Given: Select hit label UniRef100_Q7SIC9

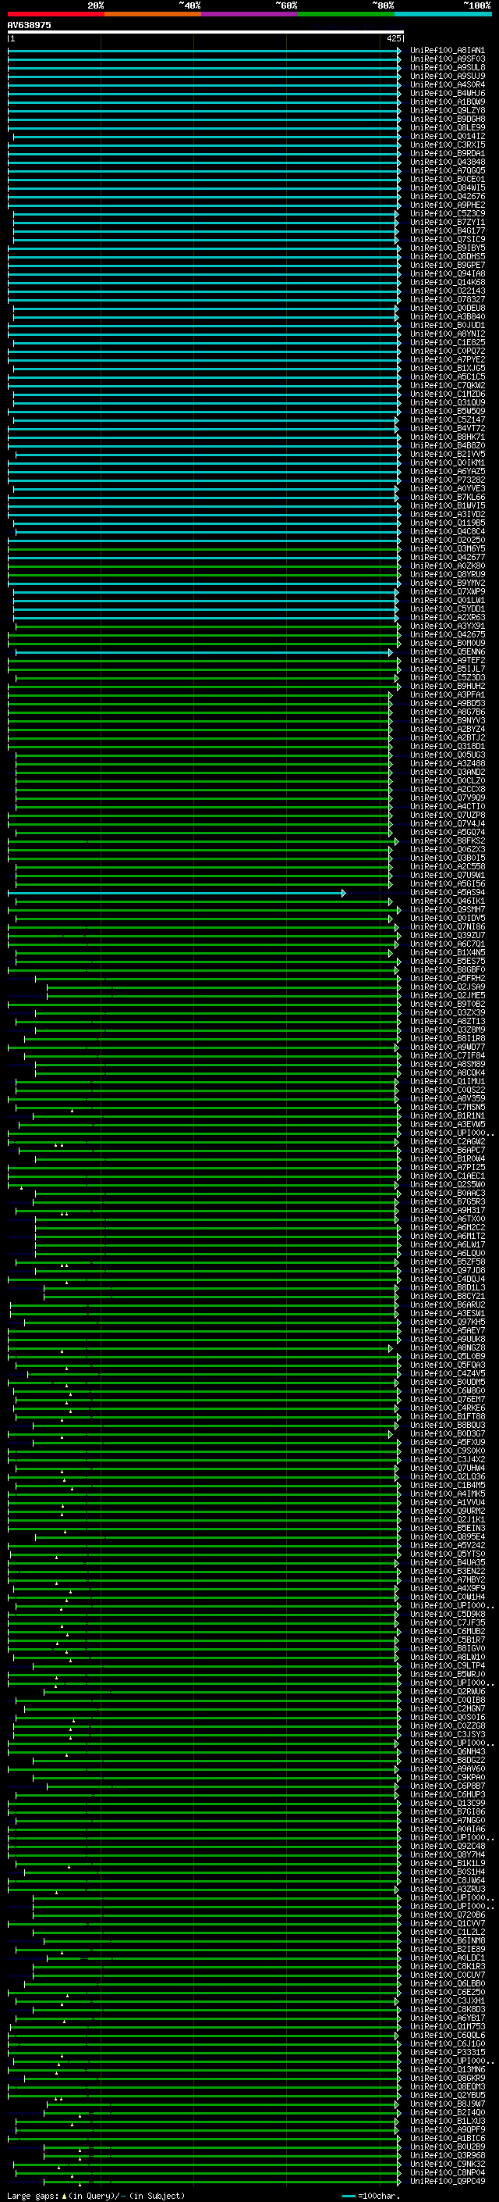Looking at the screenshot, I should pos(447,239).
